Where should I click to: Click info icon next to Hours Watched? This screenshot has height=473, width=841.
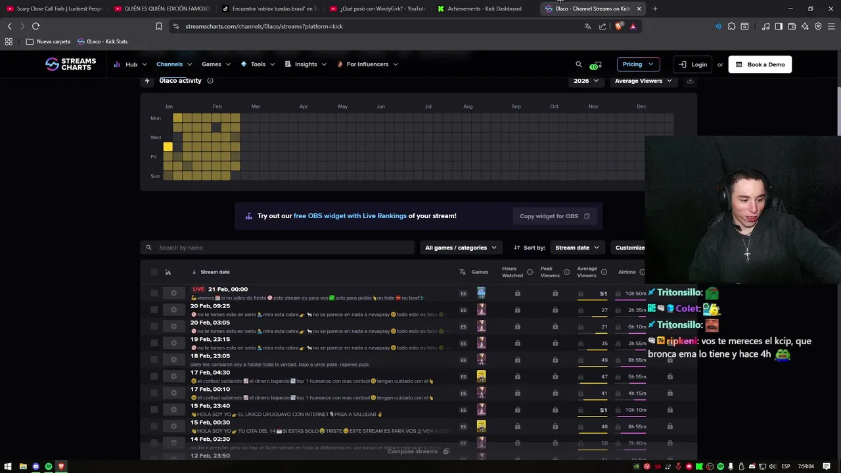530,272
